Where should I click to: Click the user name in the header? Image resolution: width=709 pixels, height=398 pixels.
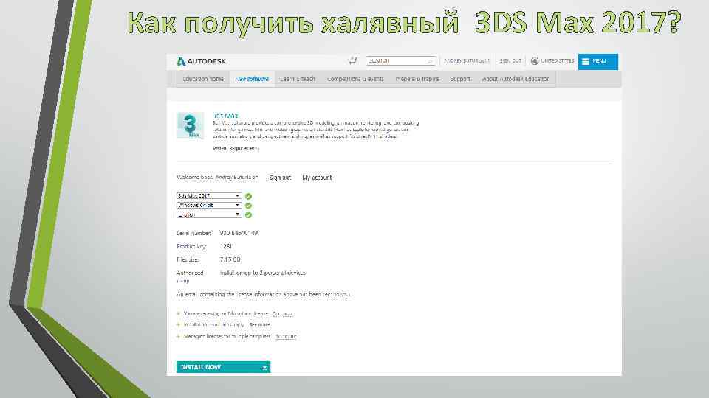pos(467,61)
